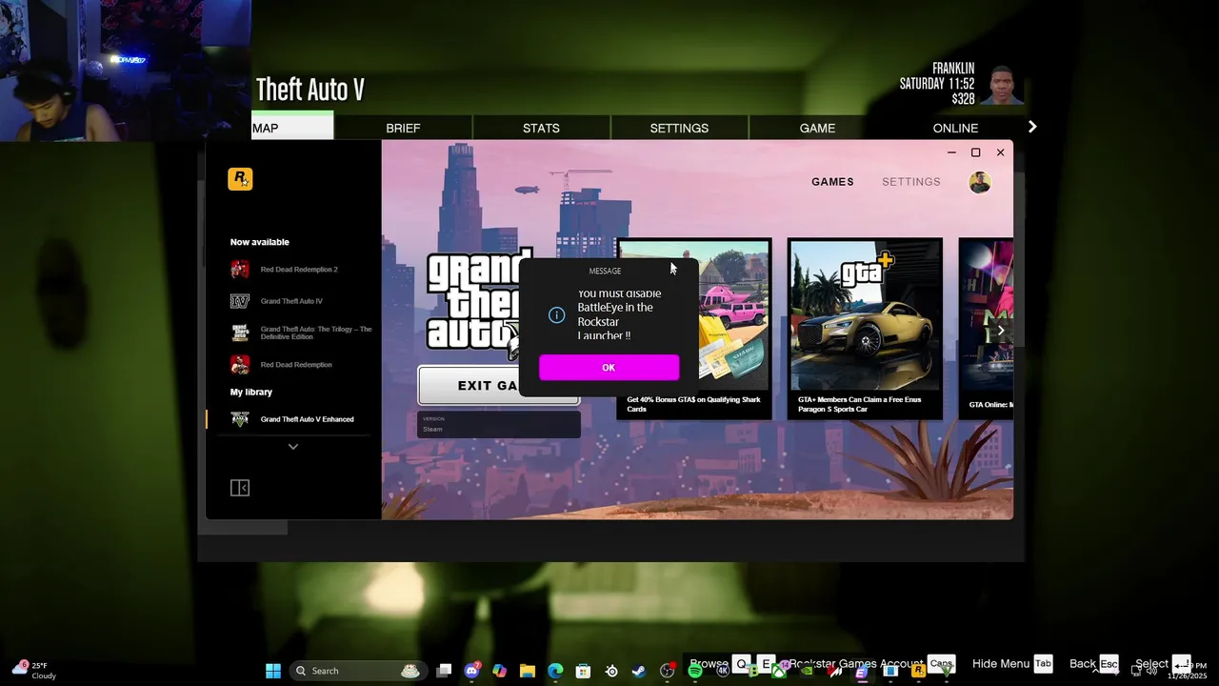The height and width of the screenshot is (686, 1219).
Task: Click the Rockstar Games logo in launcher
Action: click(x=240, y=178)
